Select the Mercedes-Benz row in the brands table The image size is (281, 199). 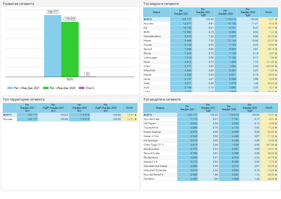[x=152, y=36]
